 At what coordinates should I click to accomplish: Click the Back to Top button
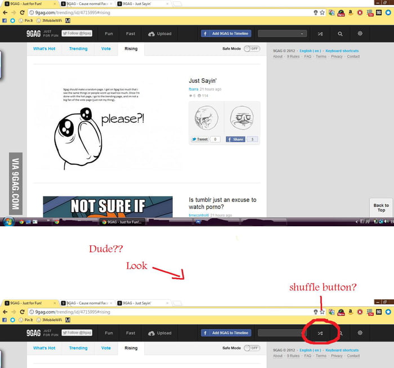381,208
